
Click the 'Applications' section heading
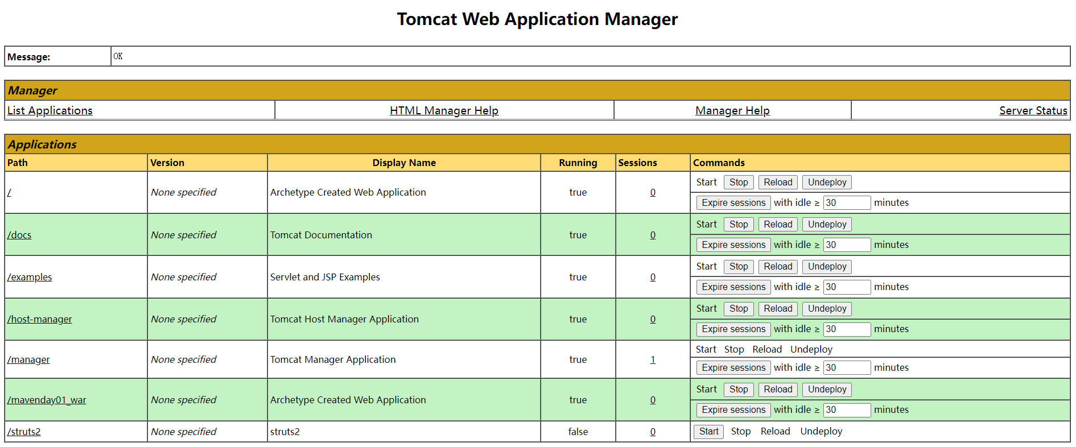coord(42,144)
